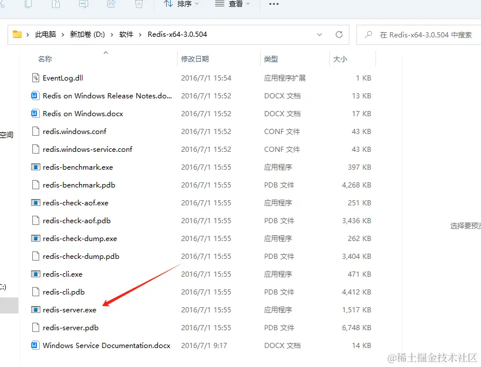Click the Redis-x64-3.0.504 breadcrumb
The height and width of the screenshot is (367, 481).
177,35
